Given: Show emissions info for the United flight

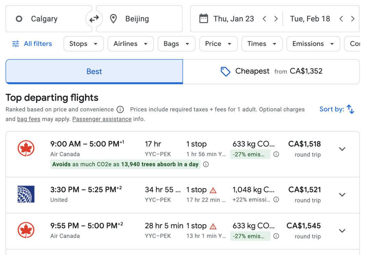Looking at the screenshot, I should 276,200.
